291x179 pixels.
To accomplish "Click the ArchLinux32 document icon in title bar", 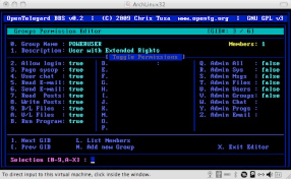I will click(x=128, y=4).
